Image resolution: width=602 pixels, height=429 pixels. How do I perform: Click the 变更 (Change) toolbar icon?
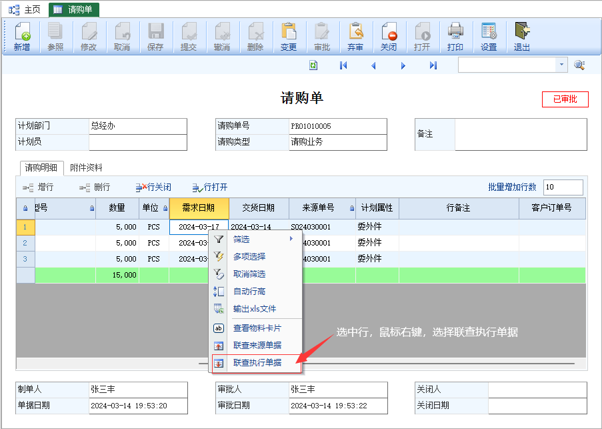(x=289, y=37)
